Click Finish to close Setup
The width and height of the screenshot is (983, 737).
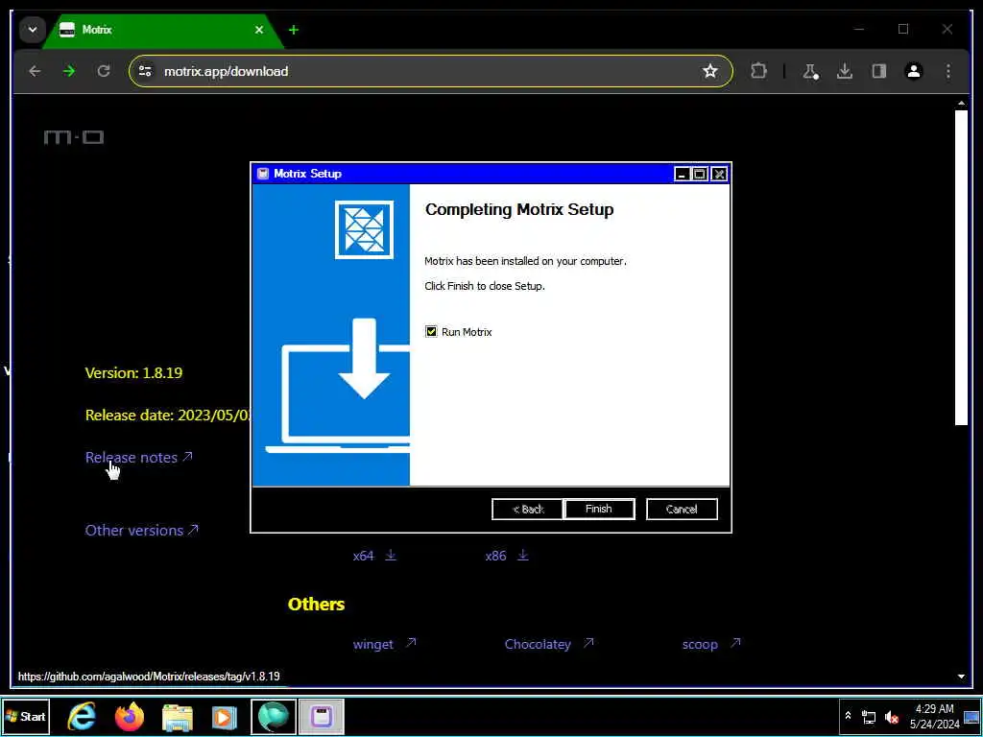click(599, 509)
